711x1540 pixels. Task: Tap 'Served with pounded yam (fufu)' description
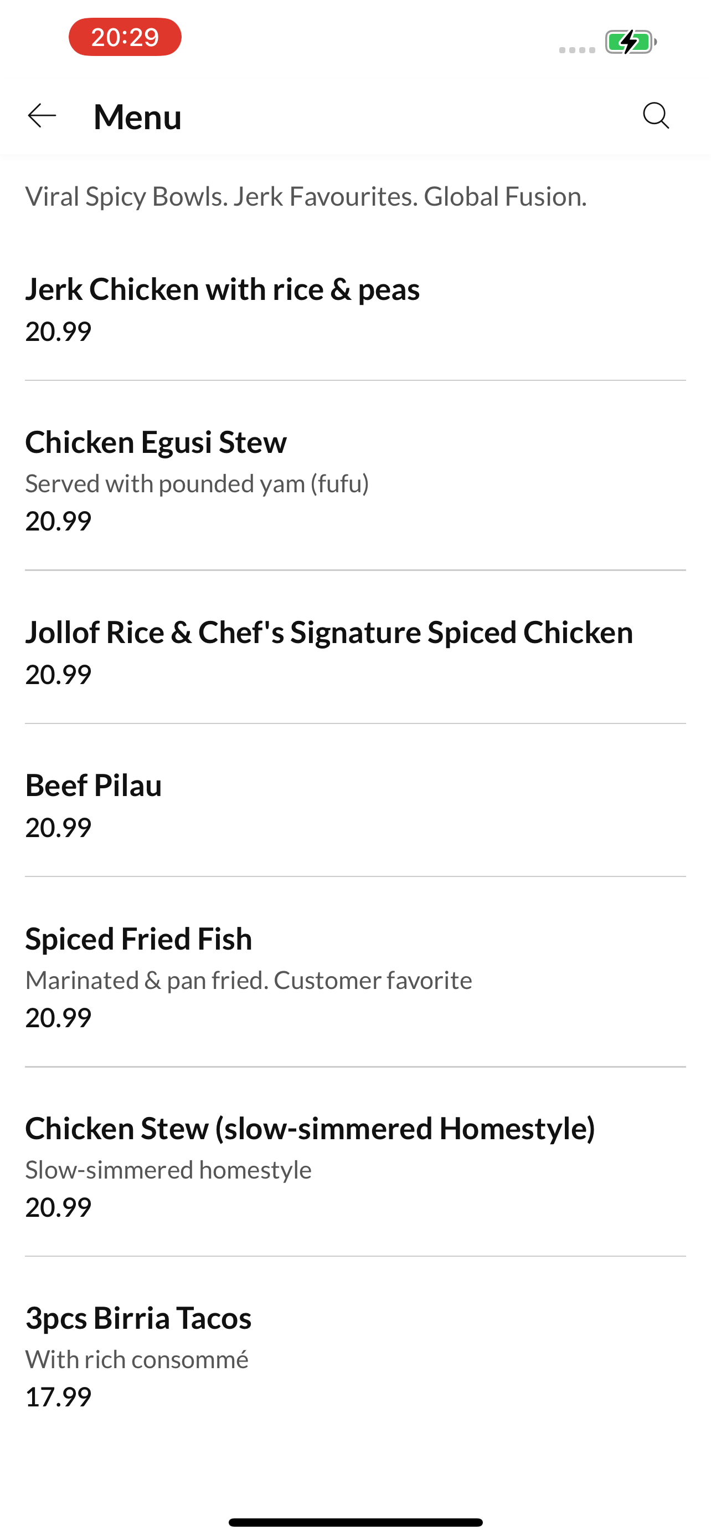[197, 483]
